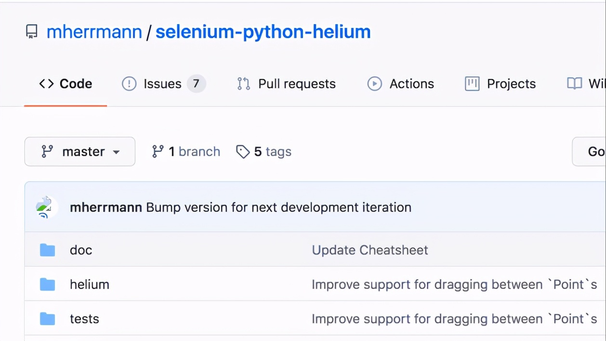606x341 pixels.
Task: Go to the Pull requests tab
Action: pyautogui.click(x=286, y=84)
